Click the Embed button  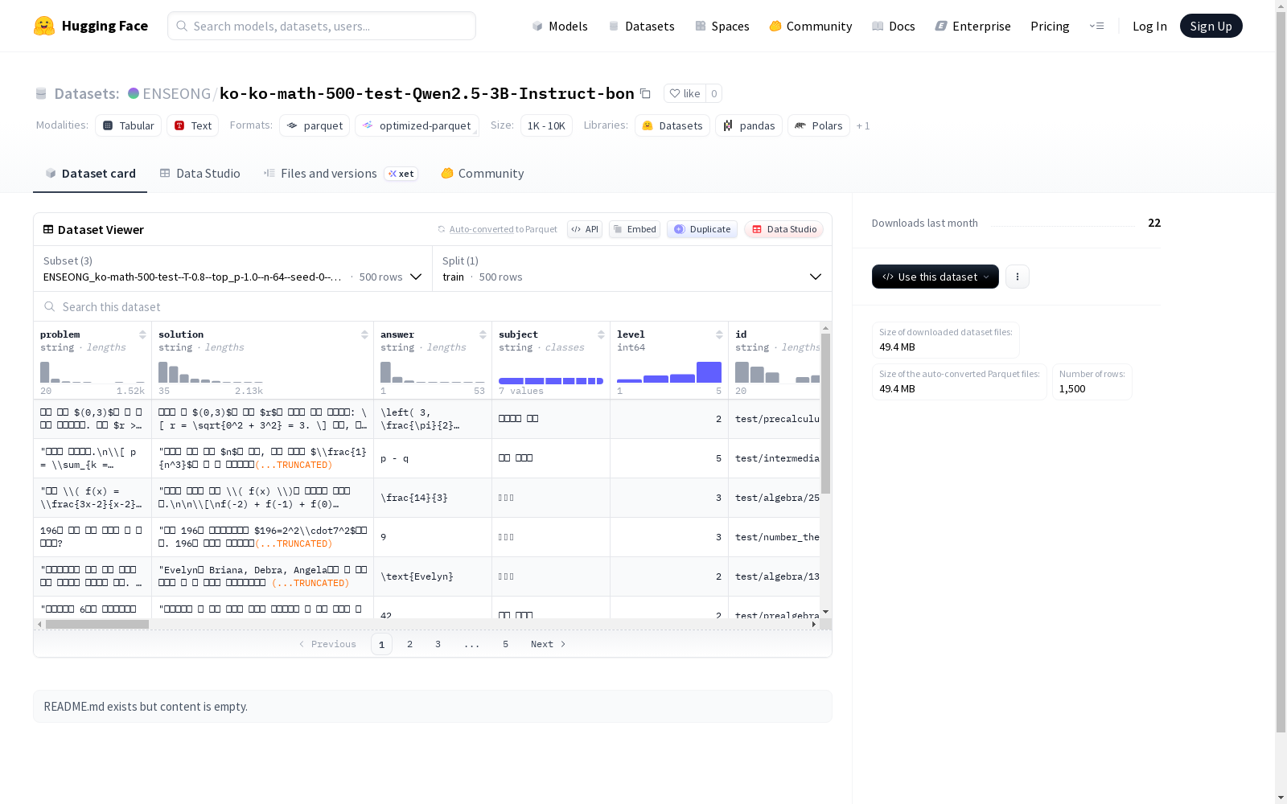635,229
